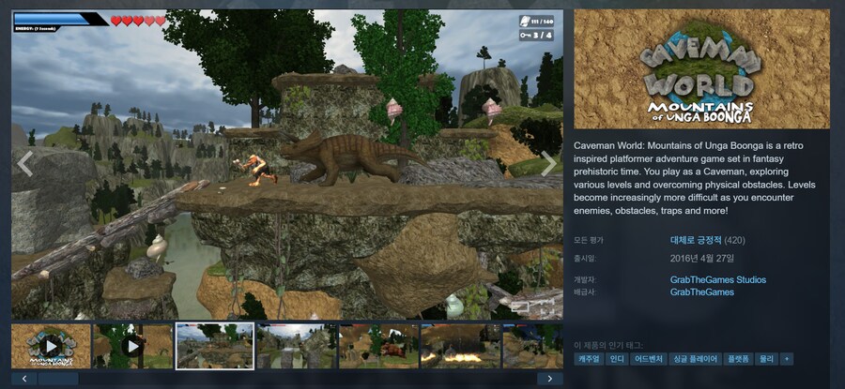Play the first trailer video thumbnail

point(52,346)
